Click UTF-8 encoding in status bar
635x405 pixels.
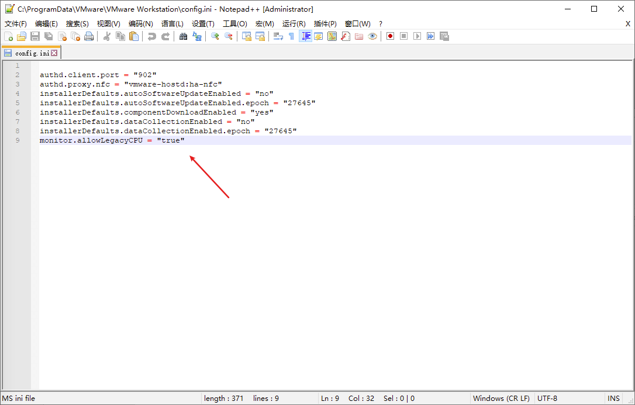(x=547, y=399)
